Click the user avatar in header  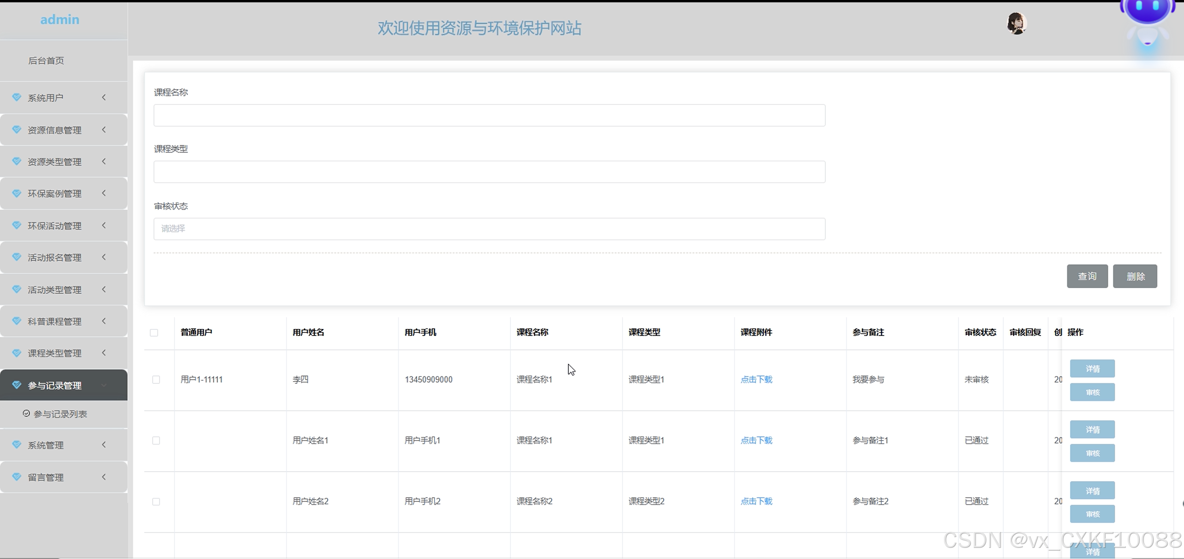[x=1017, y=23]
